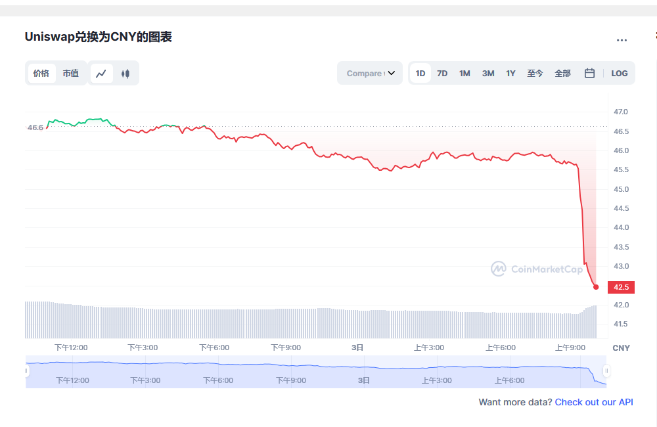Select the 市值 market cap tab
Image resolution: width=657 pixels, height=427 pixels.
tap(71, 74)
